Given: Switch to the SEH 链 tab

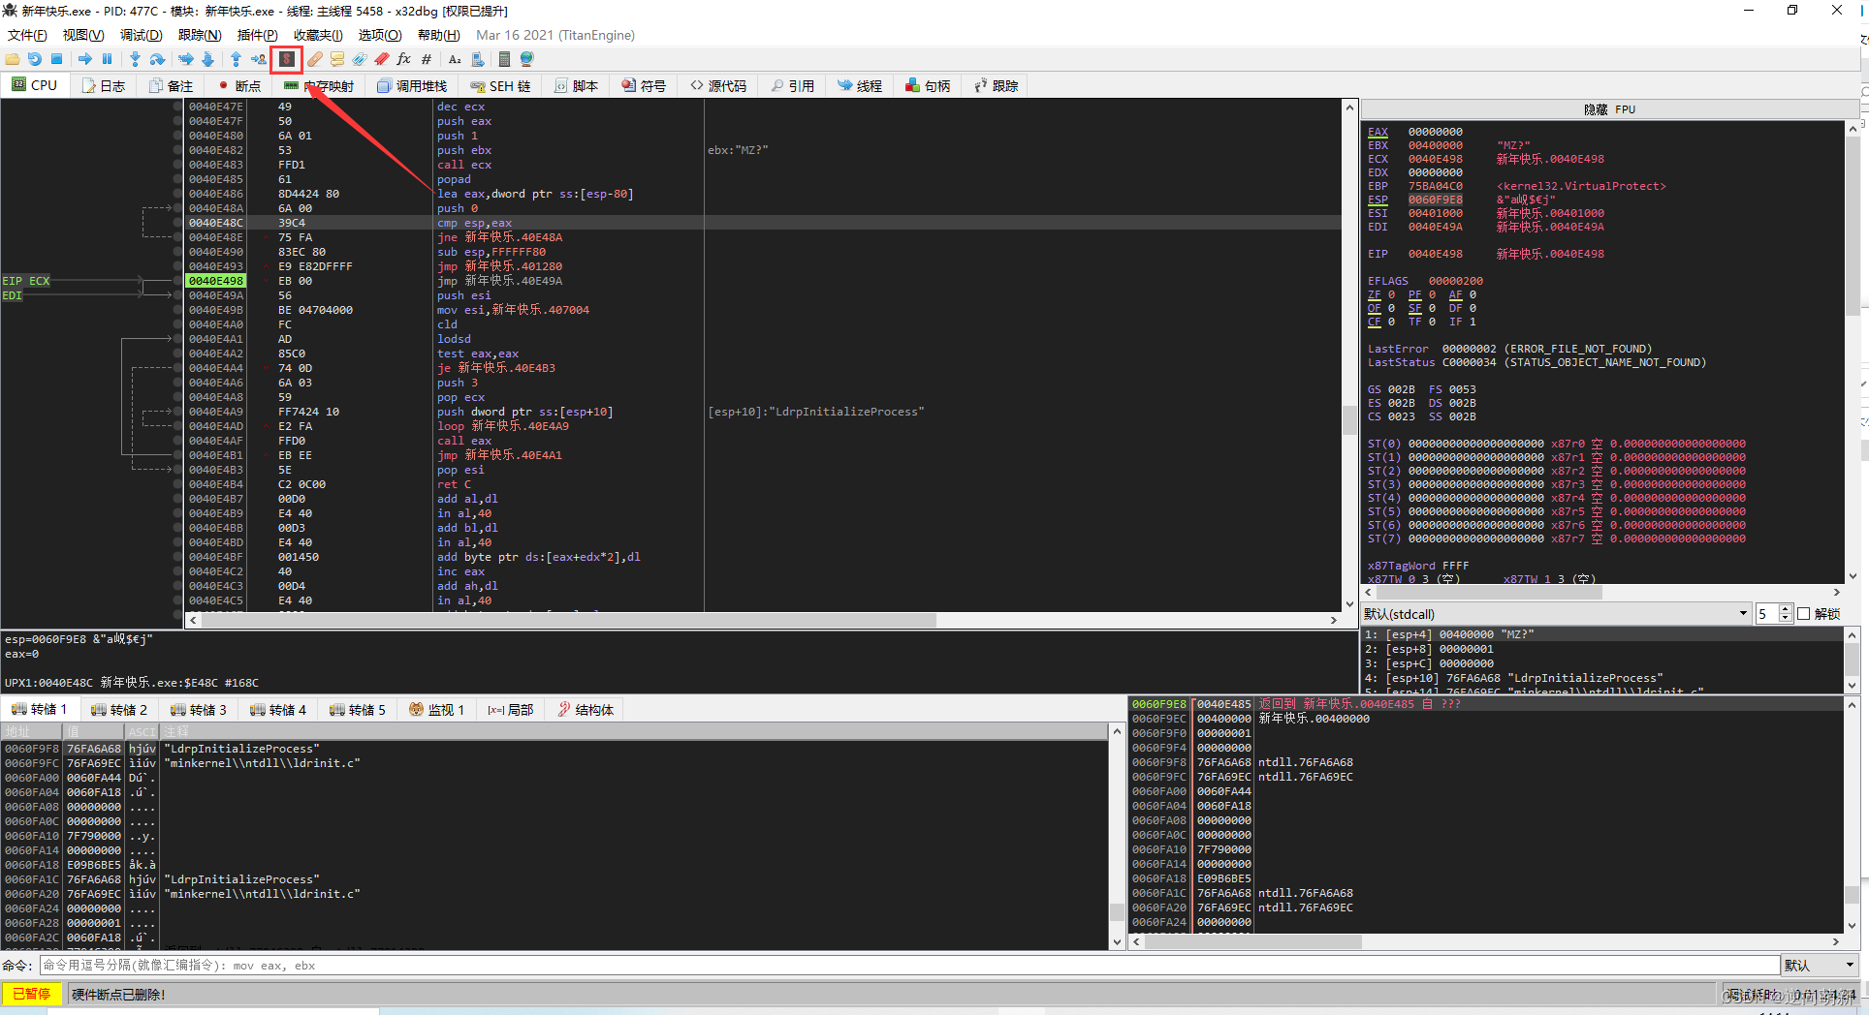Looking at the screenshot, I should point(500,86).
